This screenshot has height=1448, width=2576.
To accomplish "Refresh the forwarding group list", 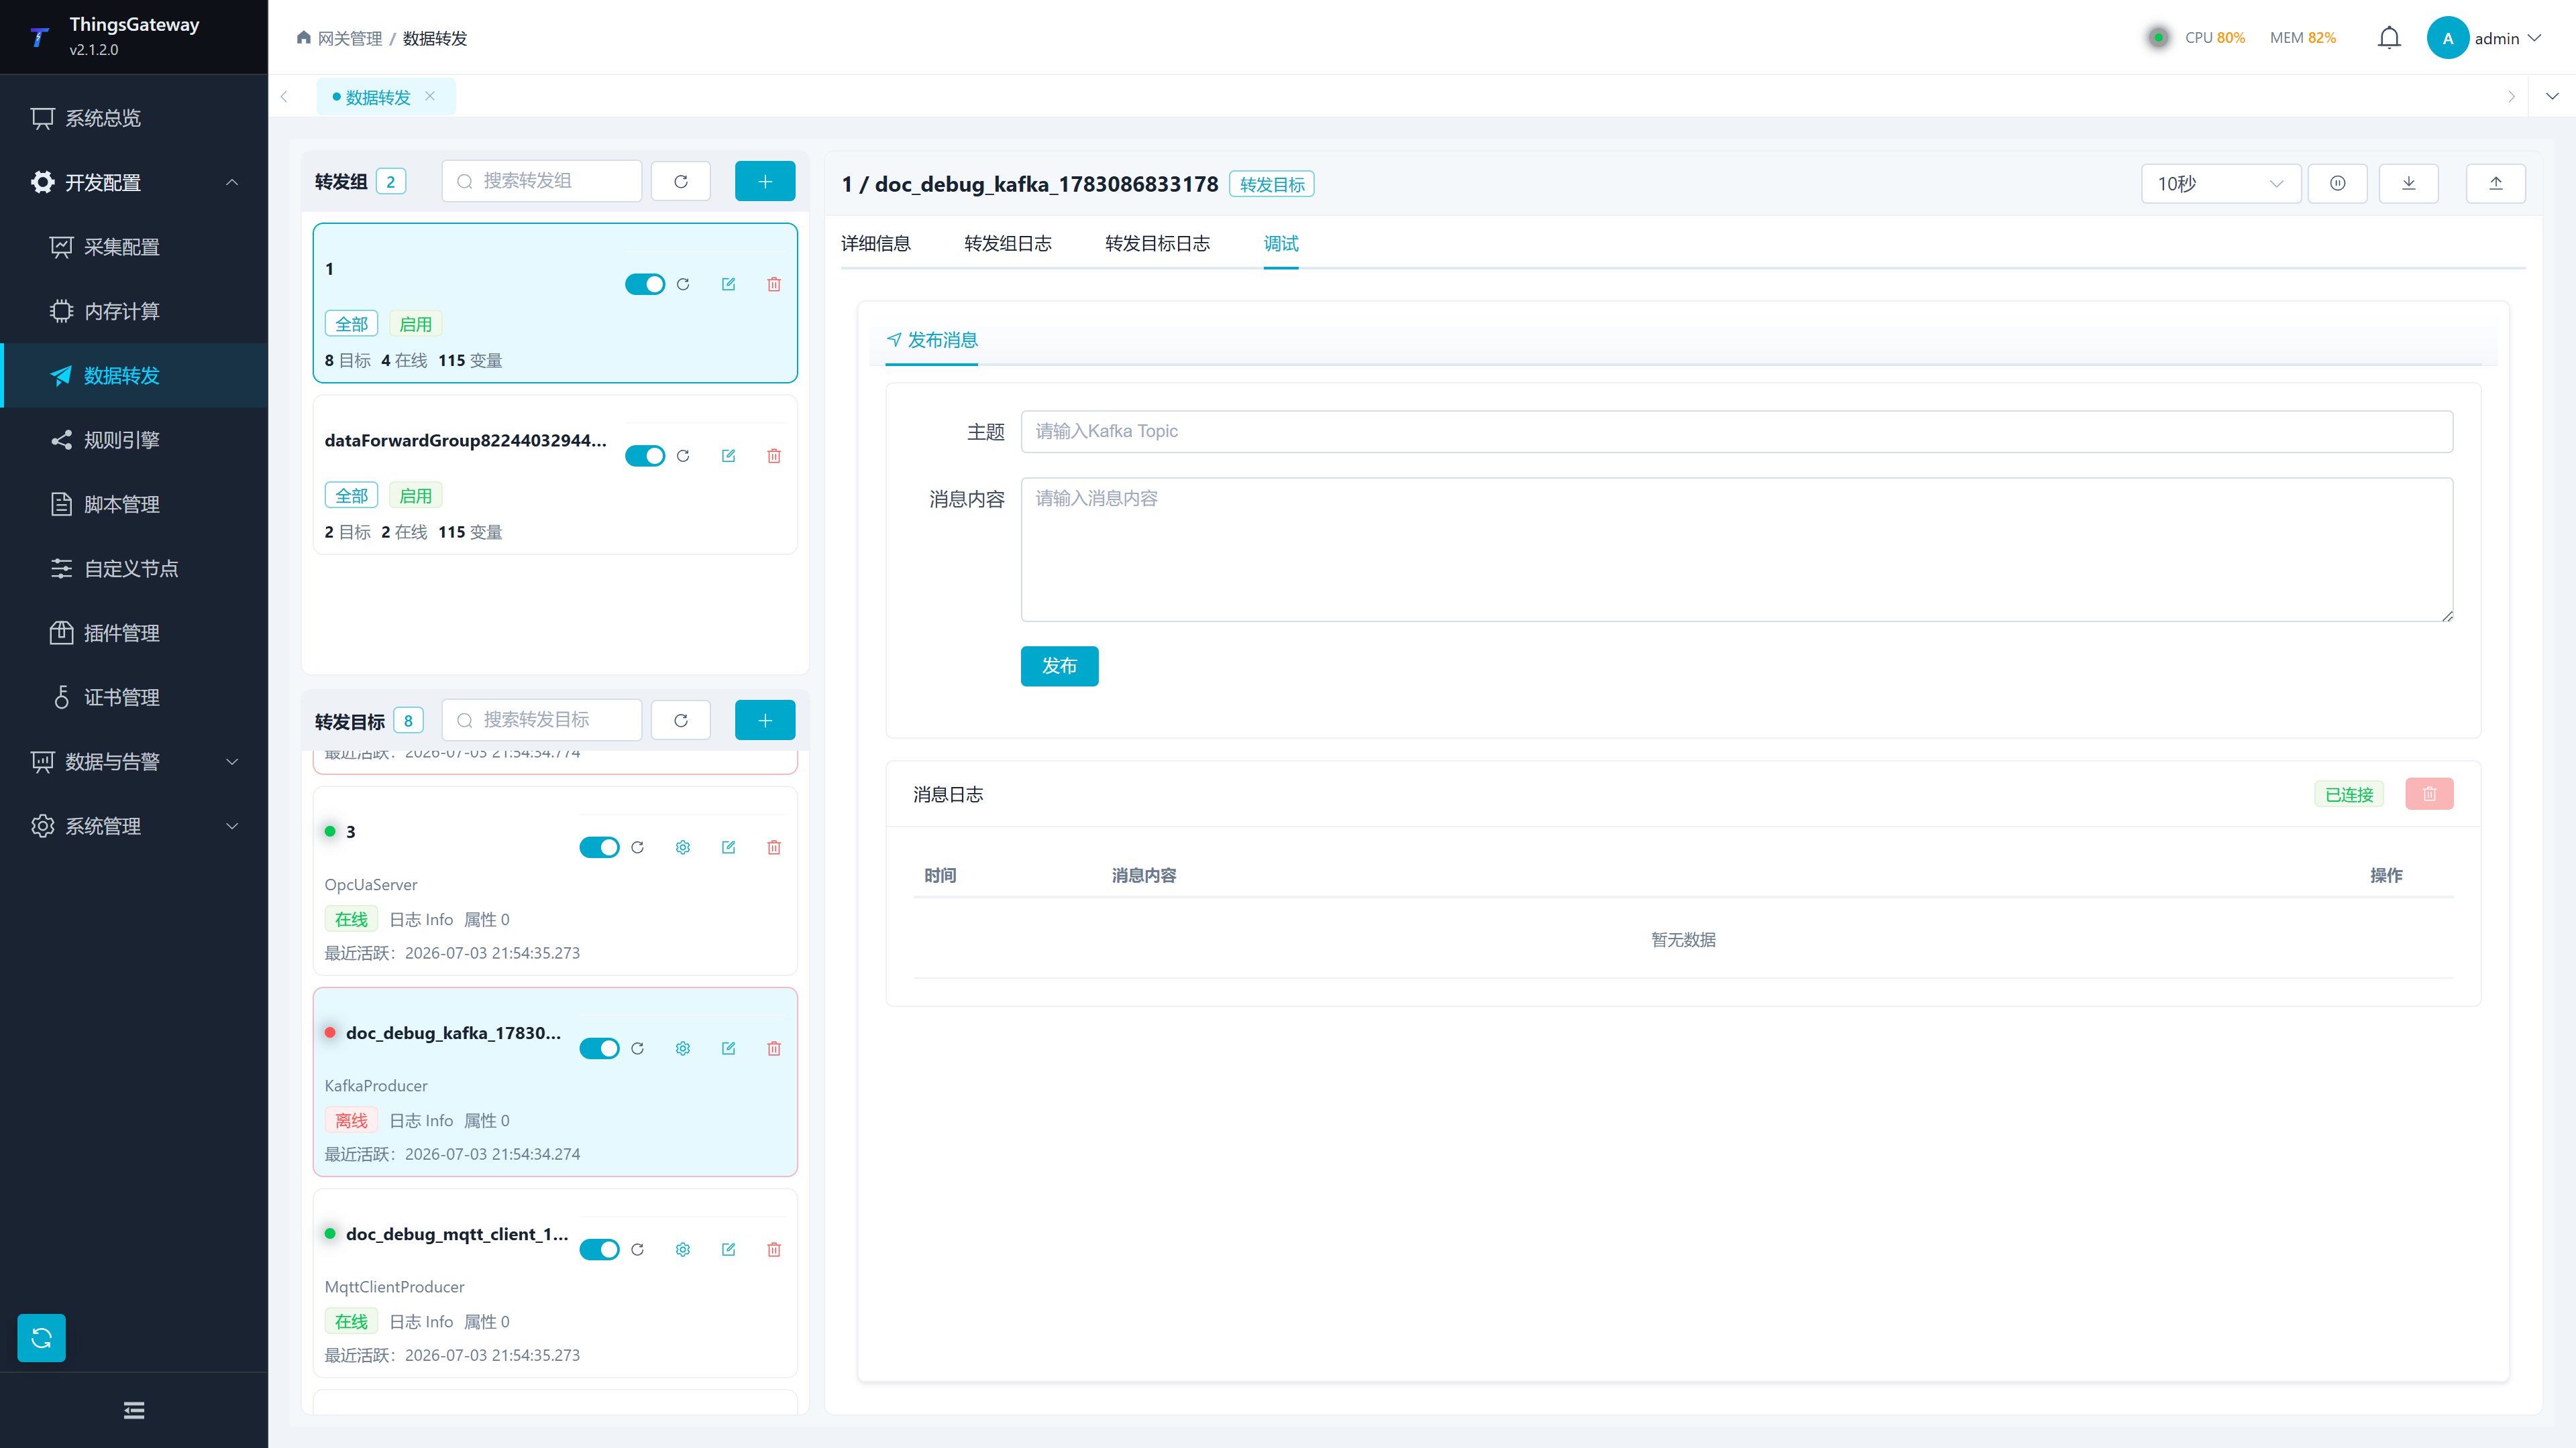I will coord(681,181).
